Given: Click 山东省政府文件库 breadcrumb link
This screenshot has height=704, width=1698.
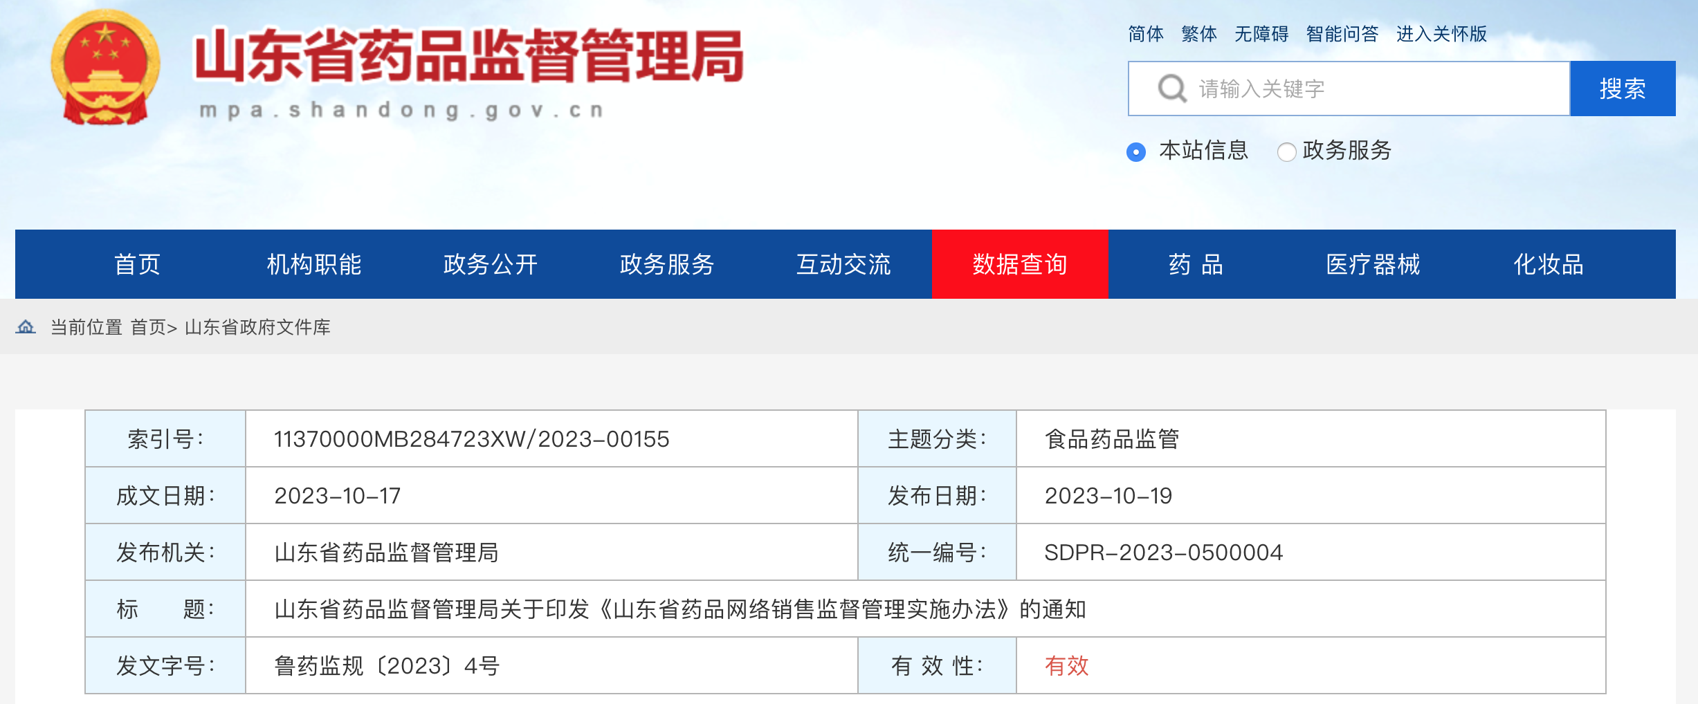Looking at the screenshot, I should 257,327.
